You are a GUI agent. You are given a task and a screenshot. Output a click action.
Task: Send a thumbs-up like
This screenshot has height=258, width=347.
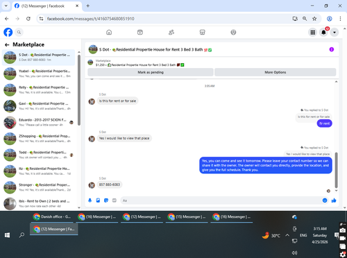pos(334,200)
